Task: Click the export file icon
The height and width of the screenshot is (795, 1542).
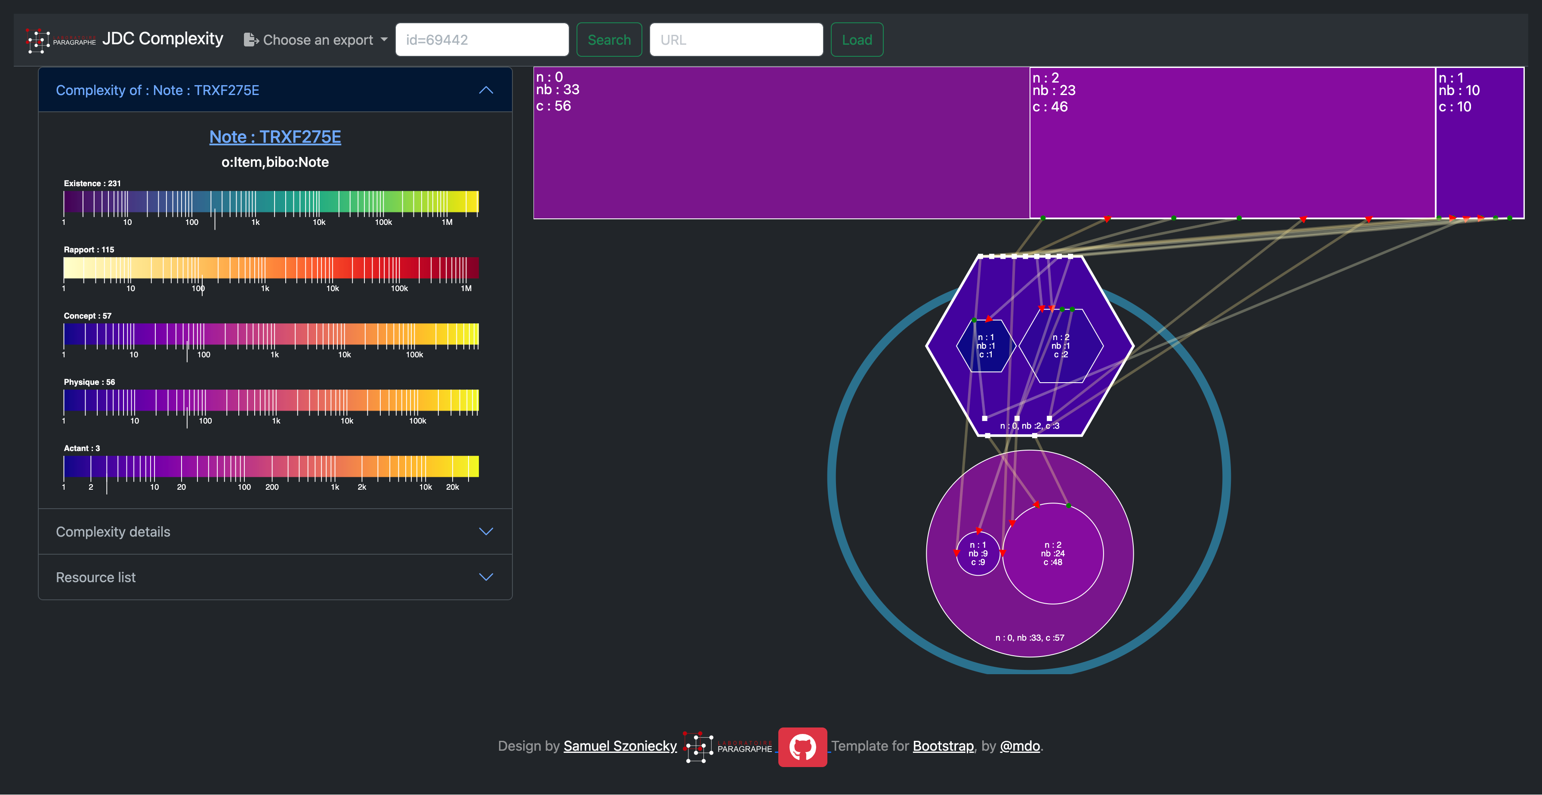Action: (251, 40)
